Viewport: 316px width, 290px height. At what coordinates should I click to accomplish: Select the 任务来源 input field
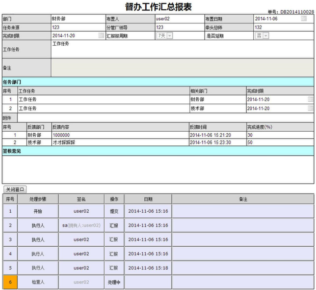tap(76, 27)
